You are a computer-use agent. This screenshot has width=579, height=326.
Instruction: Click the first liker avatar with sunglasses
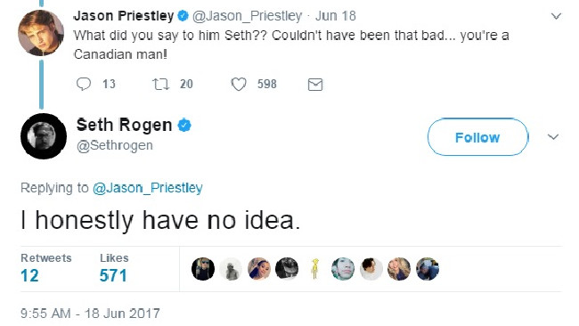click(x=203, y=269)
